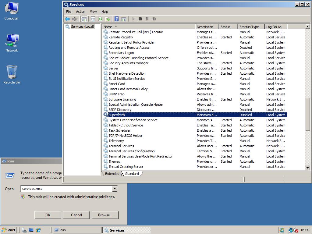The height and width of the screenshot is (234, 312).
Task: Select Routing and Remote Access service
Action: point(195,48)
